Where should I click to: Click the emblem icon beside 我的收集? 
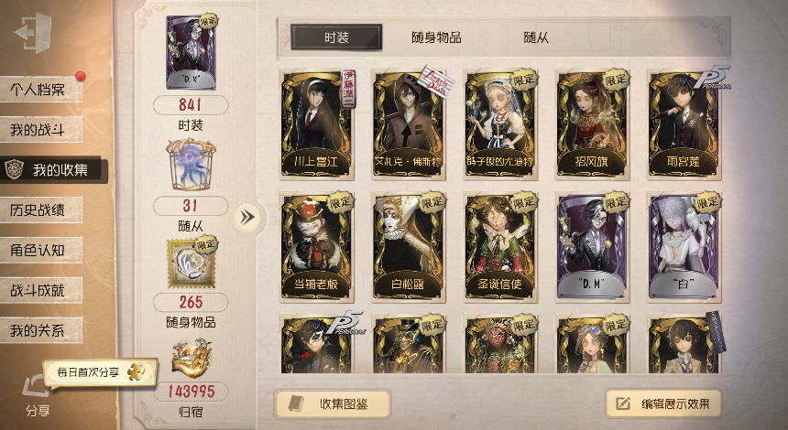click(x=13, y=169)
